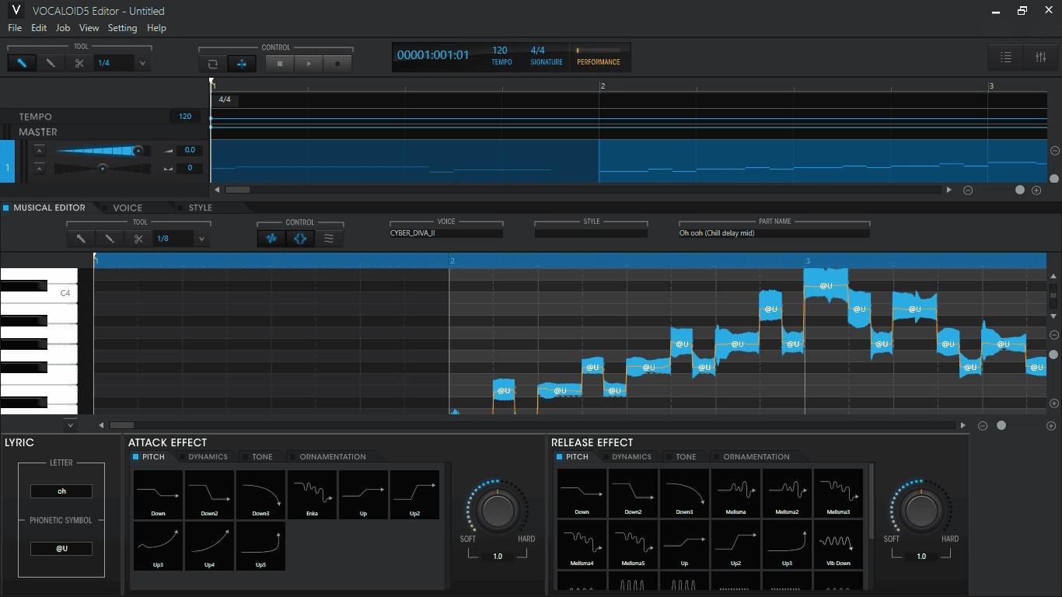The height and width of the screenshot is (597, 1062).
Task: Click the lyric Letter field 'oh'
Action: [x=61, y=491]
